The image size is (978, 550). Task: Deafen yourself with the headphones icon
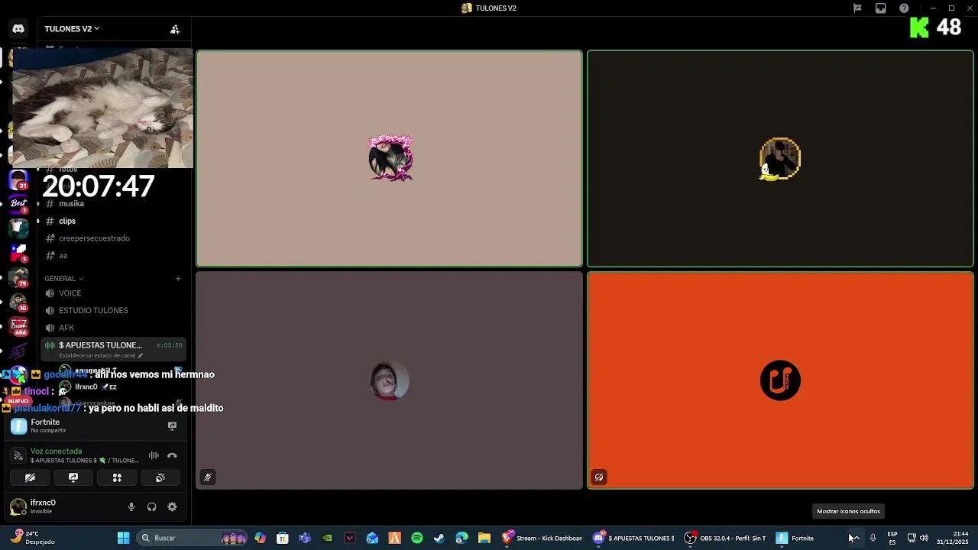click(151, 506)
